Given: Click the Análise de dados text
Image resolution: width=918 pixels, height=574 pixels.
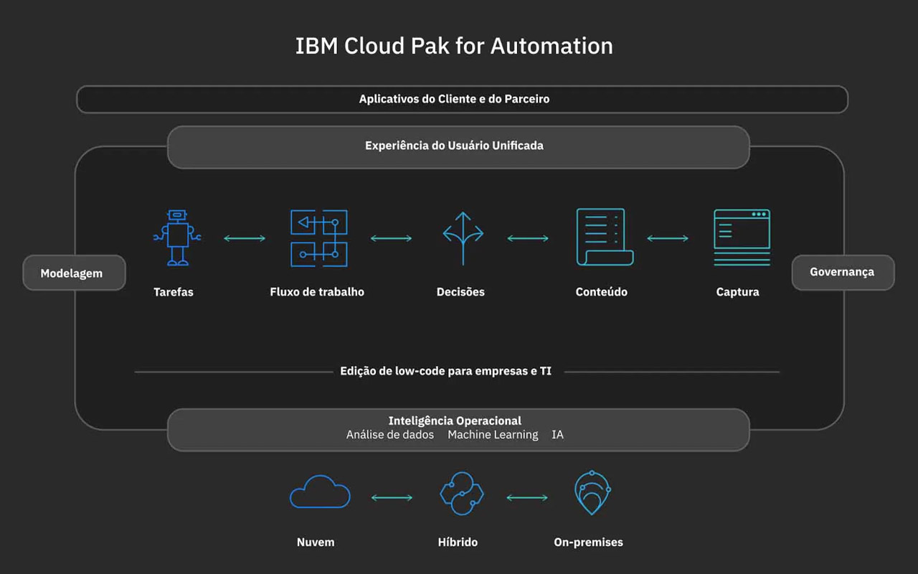Looking at the screenshot, I should 390,435.
